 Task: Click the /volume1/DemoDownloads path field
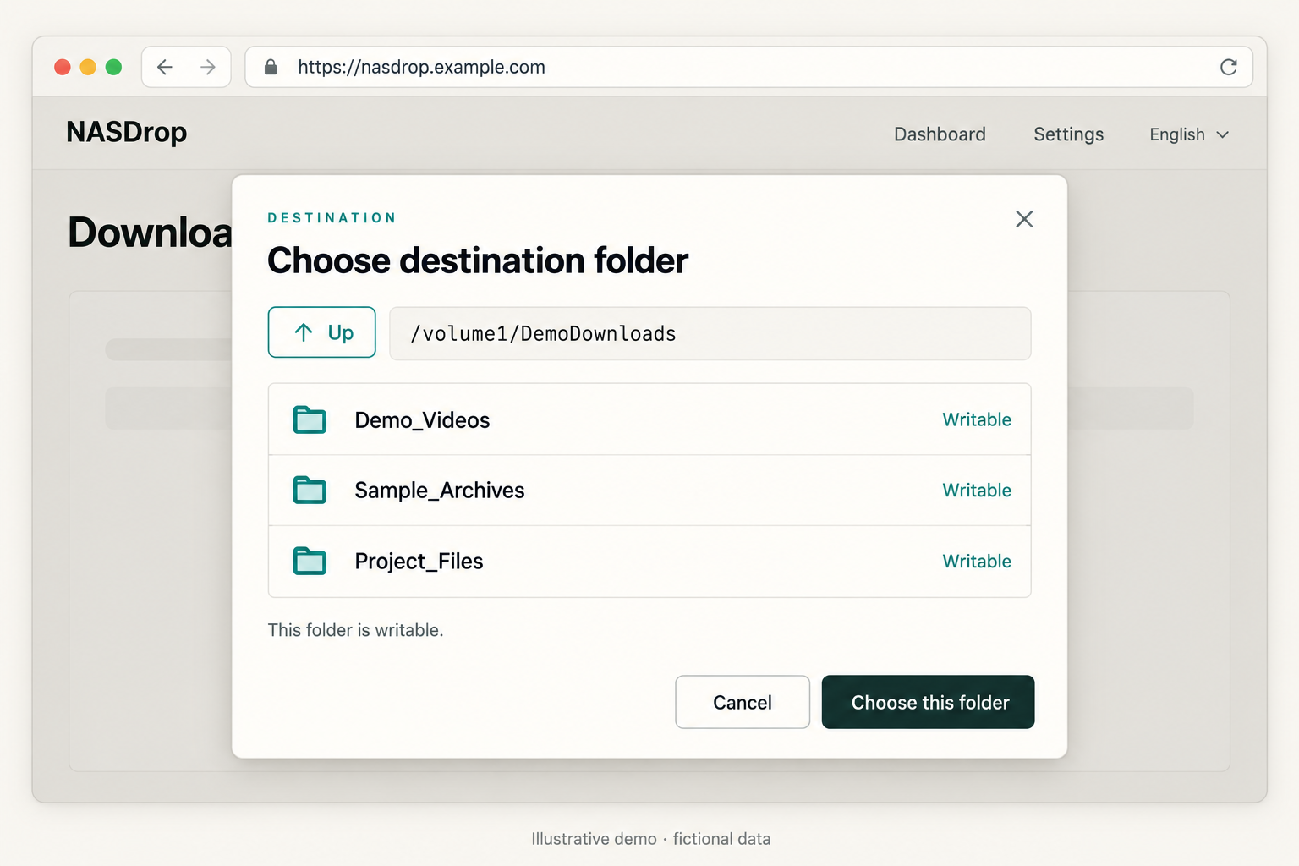(710, 333)
